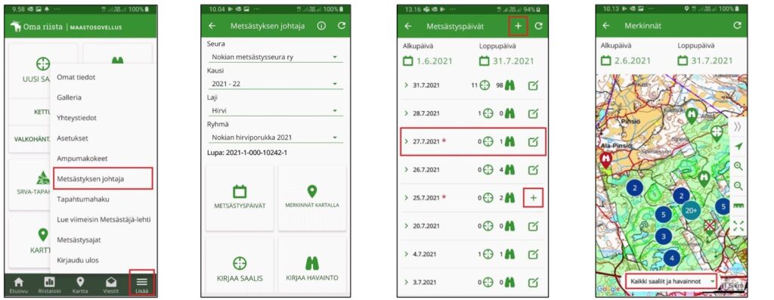This screenshot has height=300, width=774.
Task: Refresh the Merkinnät map screen
Action: click(x=738, y=26)
